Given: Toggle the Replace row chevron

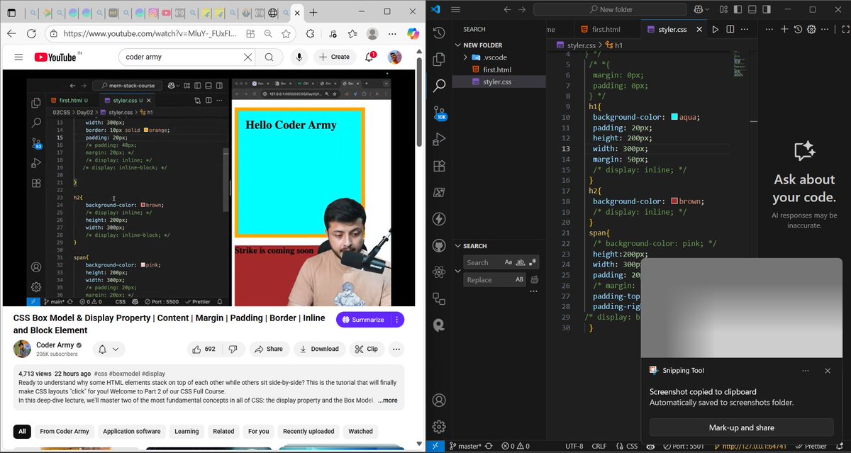Looking at the screenshot, I should coord(457,271).
